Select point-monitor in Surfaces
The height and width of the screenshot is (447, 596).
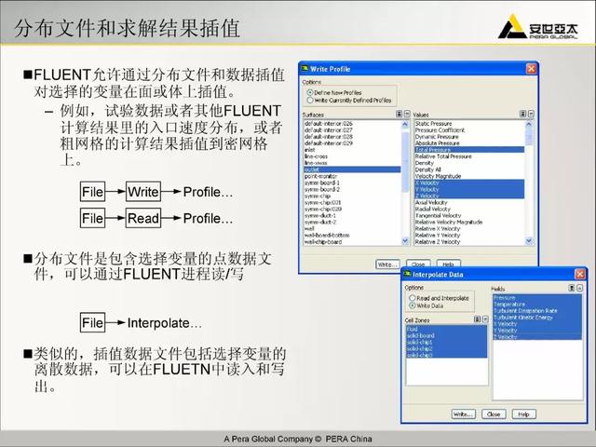tap(352, 176)
